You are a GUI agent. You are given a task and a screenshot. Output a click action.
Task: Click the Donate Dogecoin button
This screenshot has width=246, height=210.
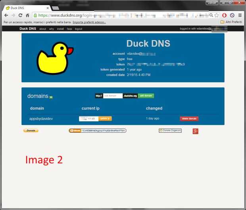pos(170,130)
